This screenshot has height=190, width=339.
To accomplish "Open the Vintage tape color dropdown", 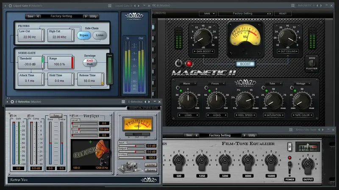I will (302, 83).
